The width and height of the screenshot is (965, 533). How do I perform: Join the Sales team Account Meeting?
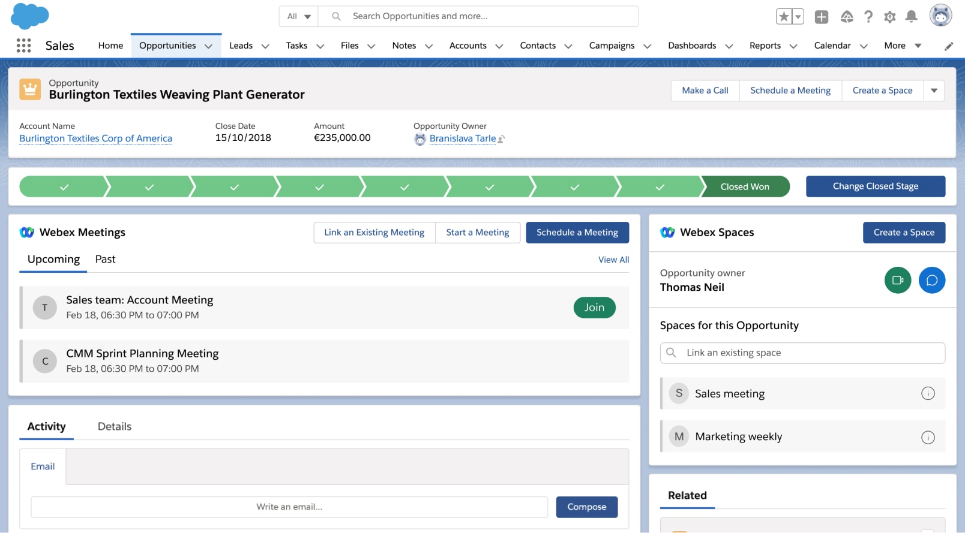click(594, 308)
